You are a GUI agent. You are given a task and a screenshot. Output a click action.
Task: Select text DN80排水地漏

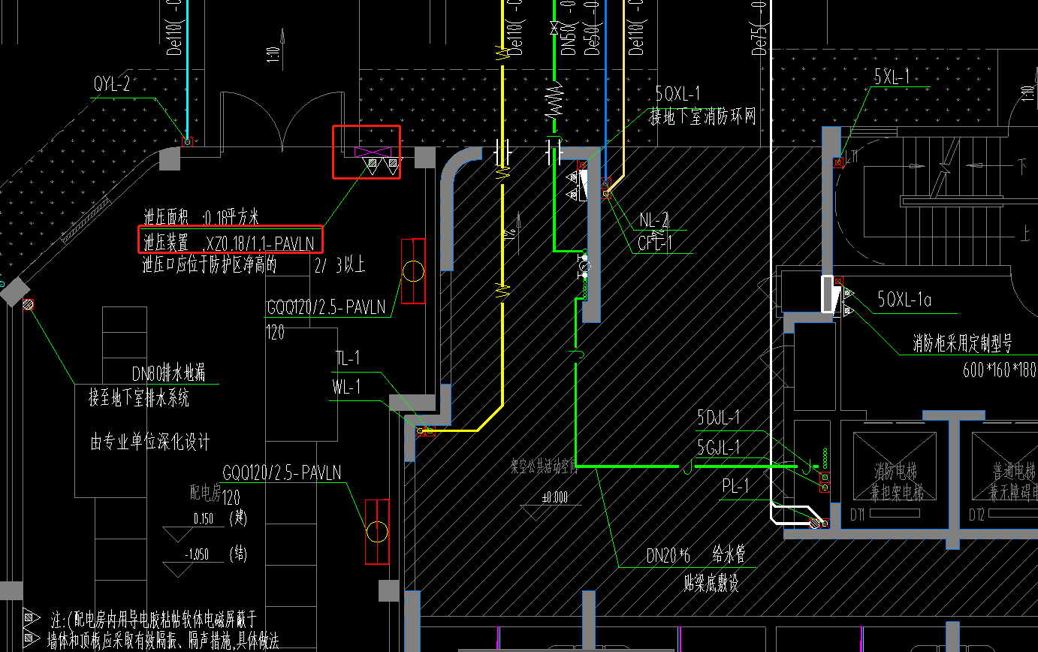coord(168,373)
